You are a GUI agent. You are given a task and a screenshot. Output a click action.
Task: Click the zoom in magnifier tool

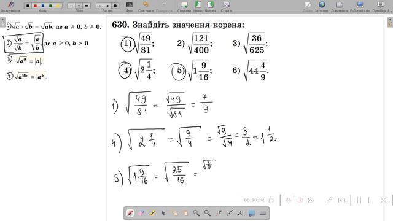pos(196,213)
